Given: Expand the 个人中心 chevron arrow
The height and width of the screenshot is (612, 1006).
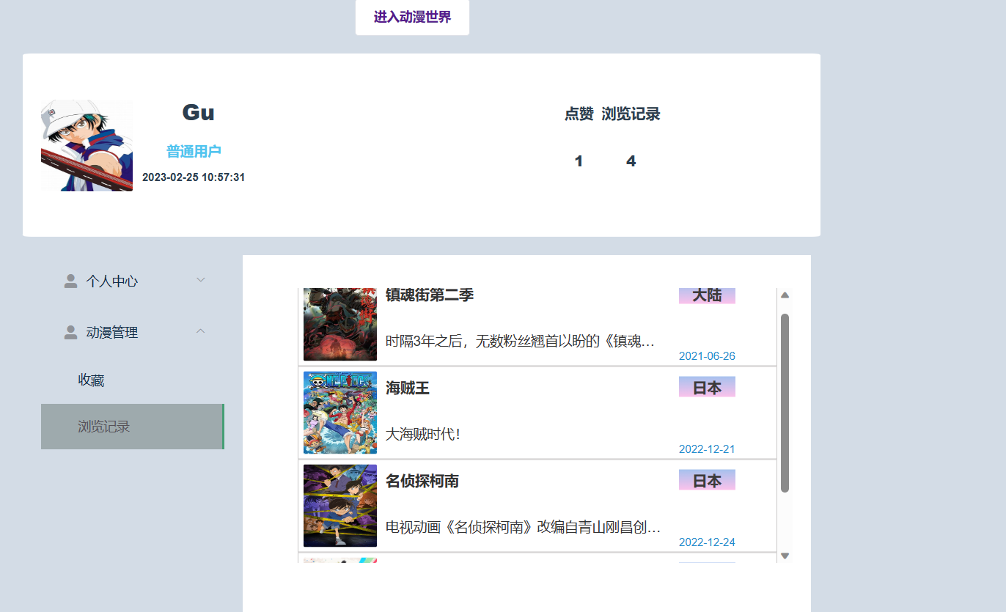Looking at the screenshot, I should click(x=201, y=280).
